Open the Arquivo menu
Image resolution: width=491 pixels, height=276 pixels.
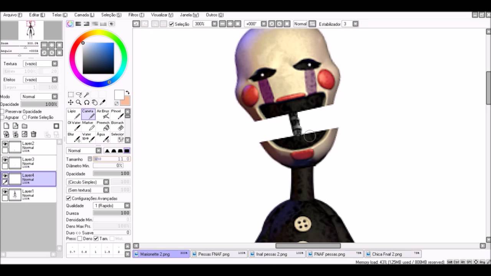point(13,15)
